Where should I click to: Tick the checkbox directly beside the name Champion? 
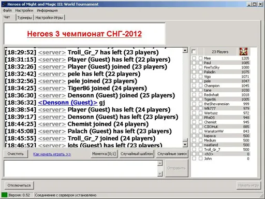point(200,86)
